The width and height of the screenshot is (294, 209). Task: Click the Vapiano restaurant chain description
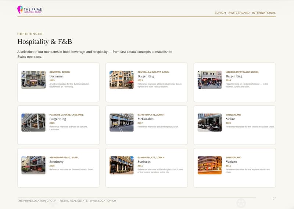[x=248, y=171]
